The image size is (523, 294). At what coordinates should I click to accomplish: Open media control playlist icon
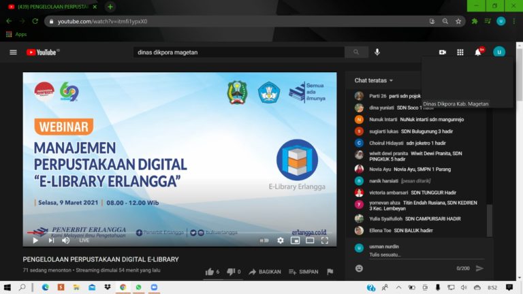click(488, 21)
